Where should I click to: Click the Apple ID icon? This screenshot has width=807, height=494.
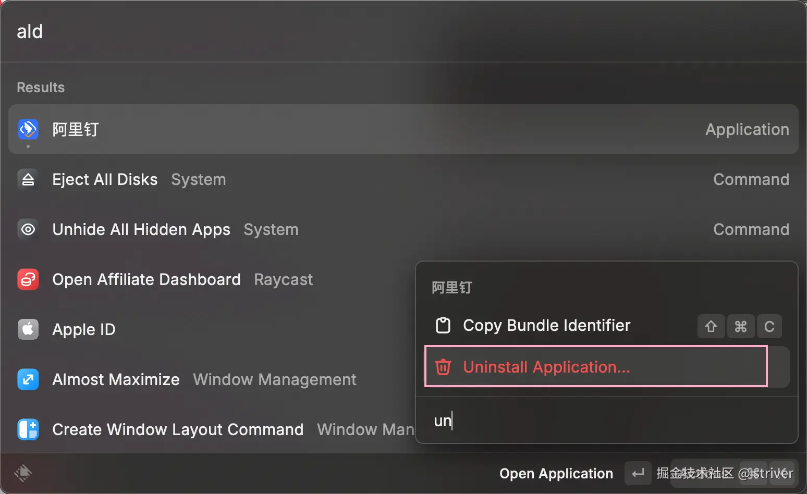pos(28,329)
